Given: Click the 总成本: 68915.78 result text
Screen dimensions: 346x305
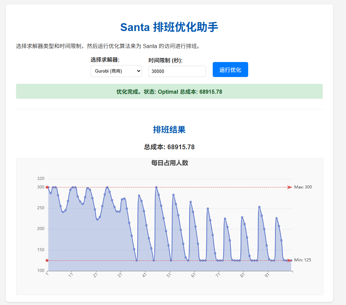Looking at the screenshot, I should (169, 147).
